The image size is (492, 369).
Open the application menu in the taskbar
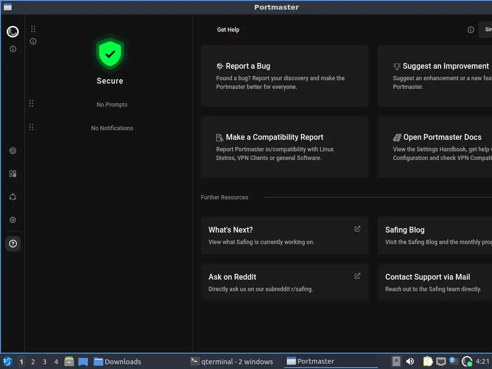8,361
